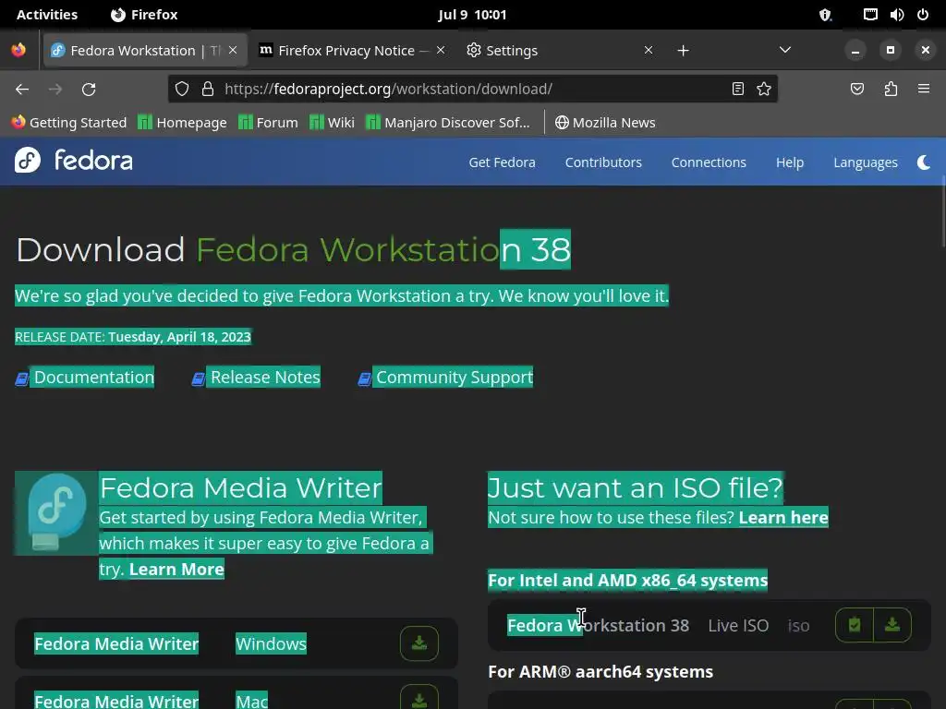Open the Manjaro Discover Software bookmark

448,123
